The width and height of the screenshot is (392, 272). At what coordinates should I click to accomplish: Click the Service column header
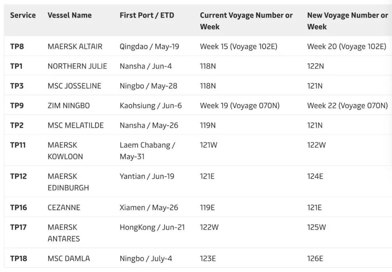pyautogui.click(x=23, y=15)
